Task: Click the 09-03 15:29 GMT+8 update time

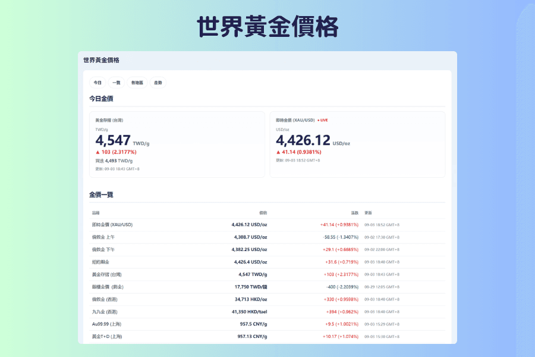Action: coord(382,324)
